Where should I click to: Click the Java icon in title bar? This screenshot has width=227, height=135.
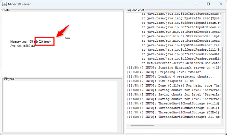point(4,4)
